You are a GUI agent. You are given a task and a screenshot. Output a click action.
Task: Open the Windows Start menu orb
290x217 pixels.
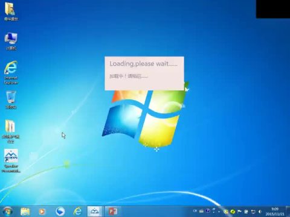point(8,212)
